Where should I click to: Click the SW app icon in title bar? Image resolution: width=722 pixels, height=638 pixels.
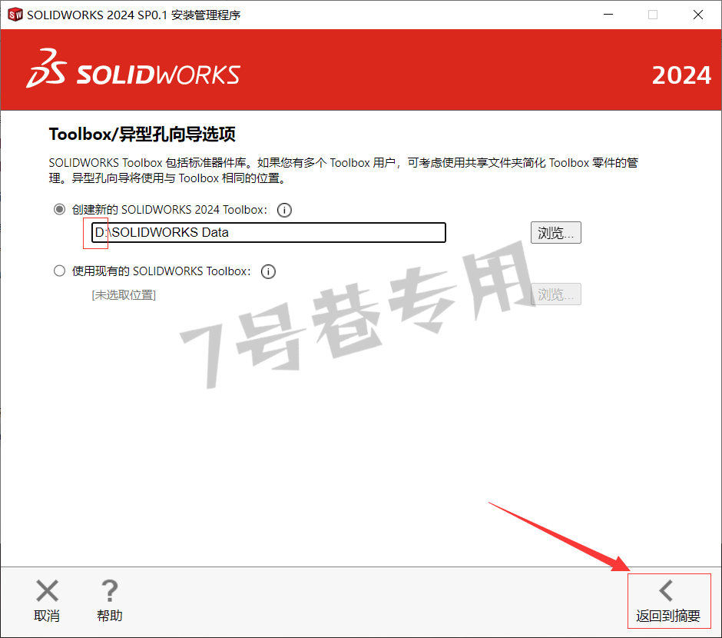click(15, 15)
